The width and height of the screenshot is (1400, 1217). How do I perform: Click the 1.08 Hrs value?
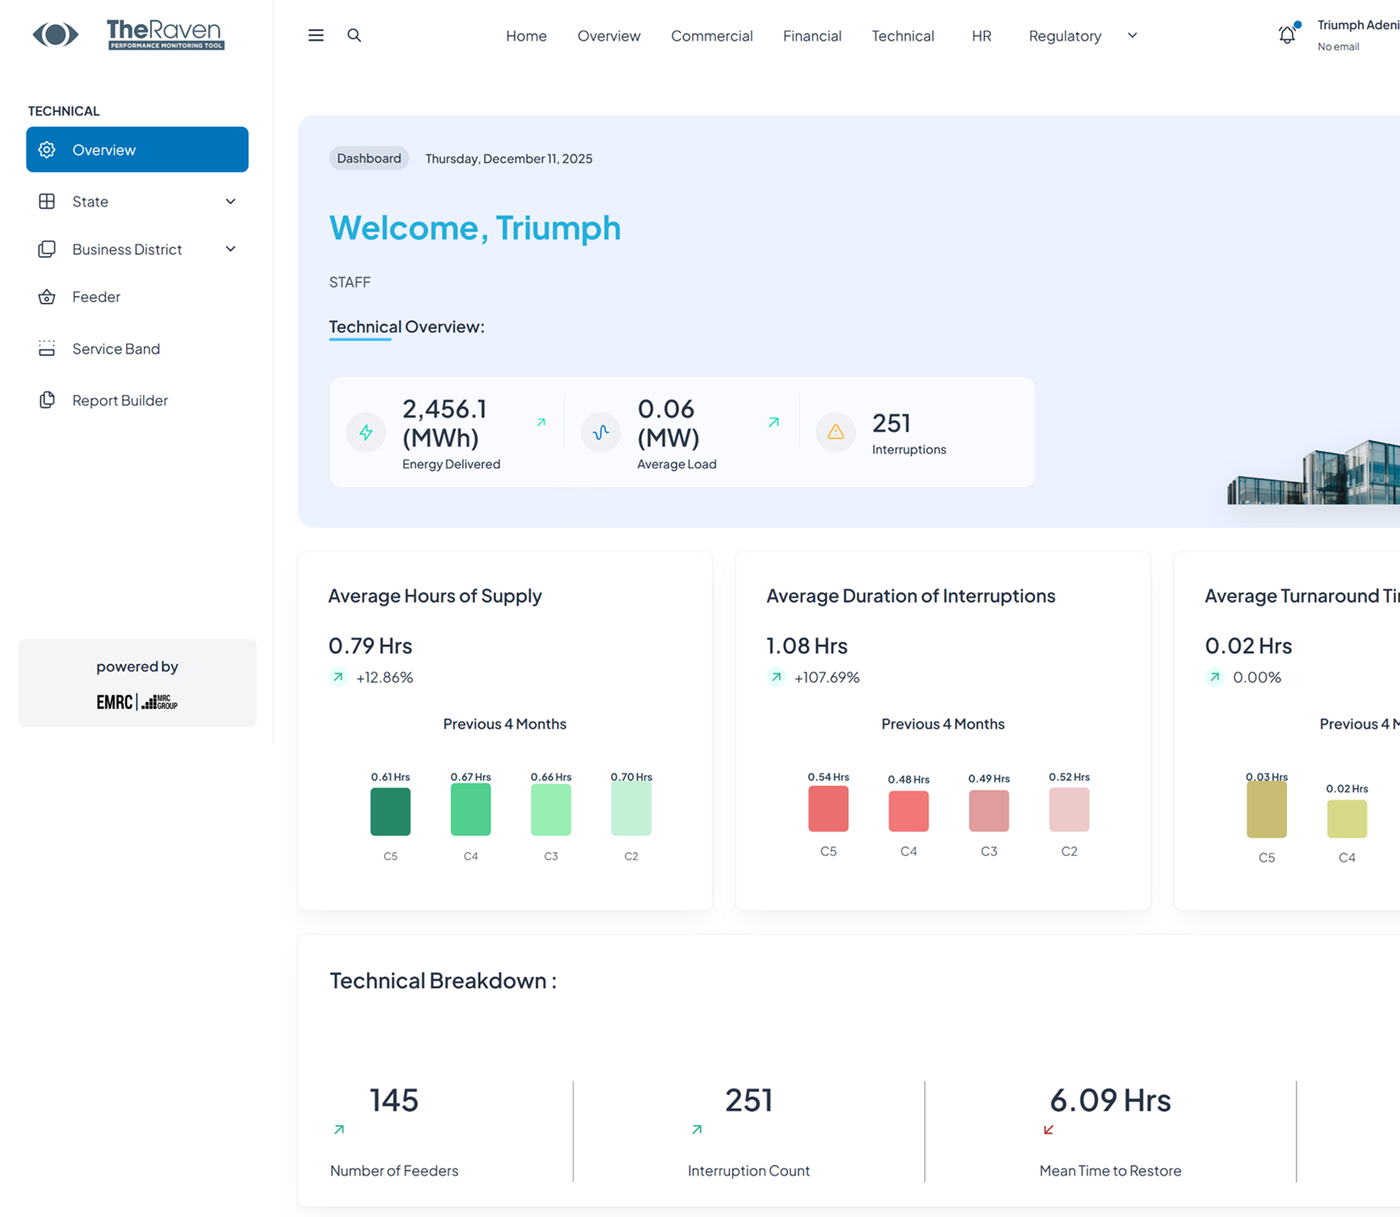click(807, 645)
